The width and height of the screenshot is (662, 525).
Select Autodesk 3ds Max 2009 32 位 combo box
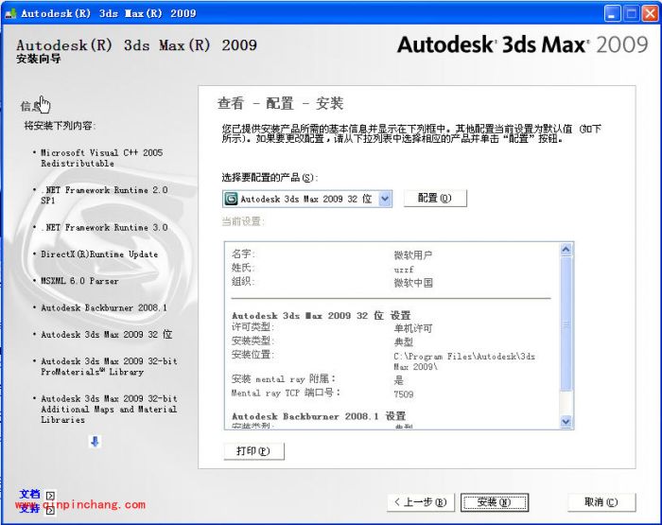[307, 199]
